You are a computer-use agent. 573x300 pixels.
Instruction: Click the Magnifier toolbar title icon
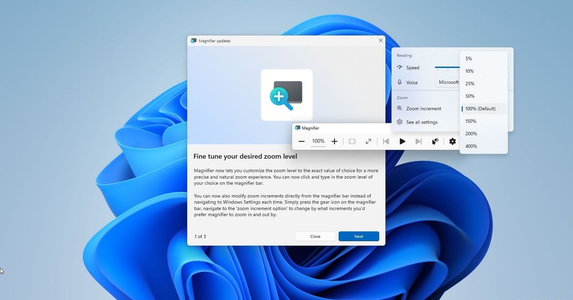coord(297,128)
